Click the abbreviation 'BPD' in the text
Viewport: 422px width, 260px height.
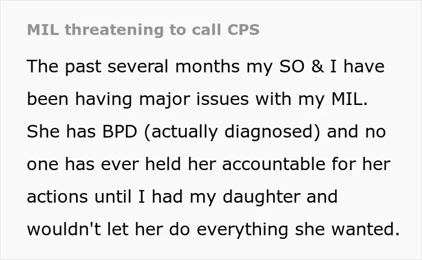[x=120, y=132]
